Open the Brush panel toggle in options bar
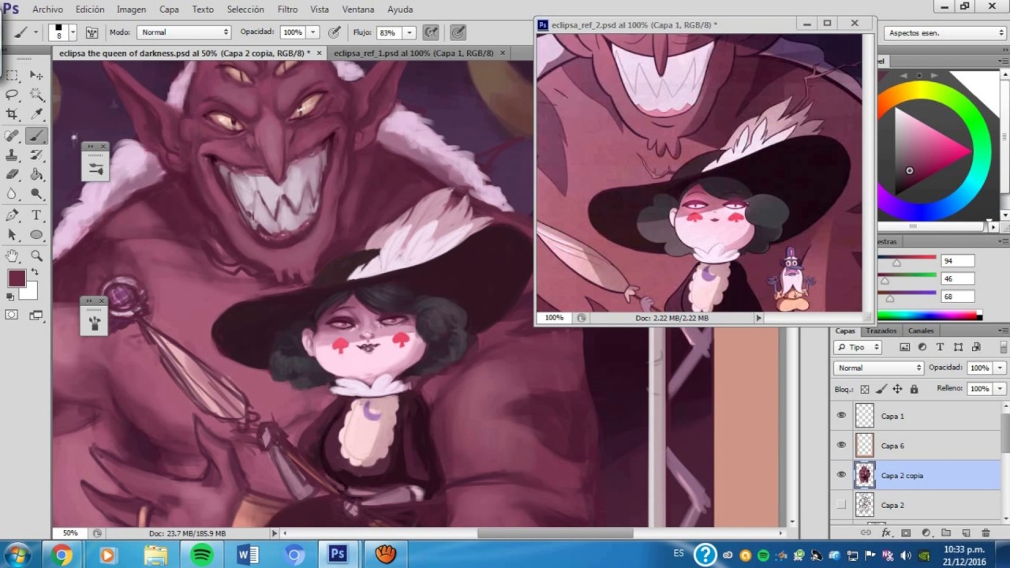Image resolution: width=1010 pixels, height=568 pixels. [92, 33]
